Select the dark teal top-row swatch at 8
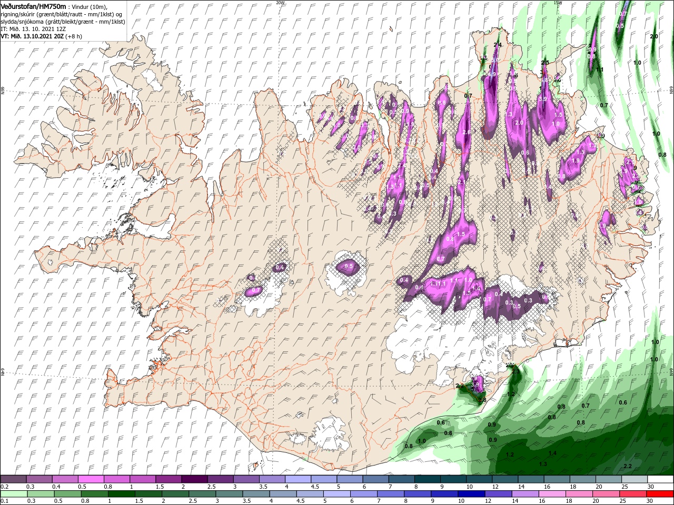Viewport: 674px width, 505px height. pos(427,479)
